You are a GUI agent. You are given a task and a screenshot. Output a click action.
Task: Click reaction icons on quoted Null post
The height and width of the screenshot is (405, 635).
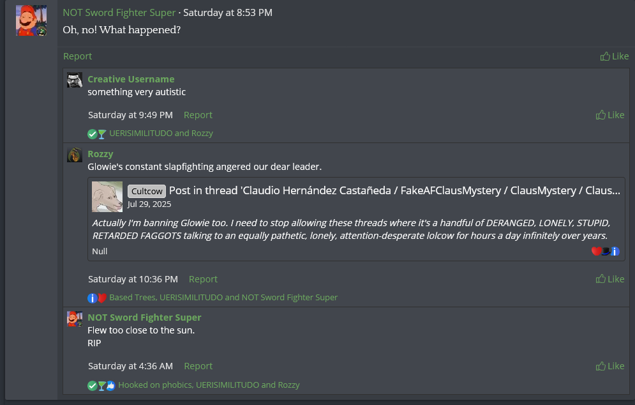[x=606, y=251]
